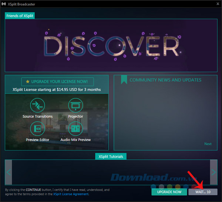222x202 pixels.
Task: Click the $14.95 USD license pricing text
Action: click(57, 89)
